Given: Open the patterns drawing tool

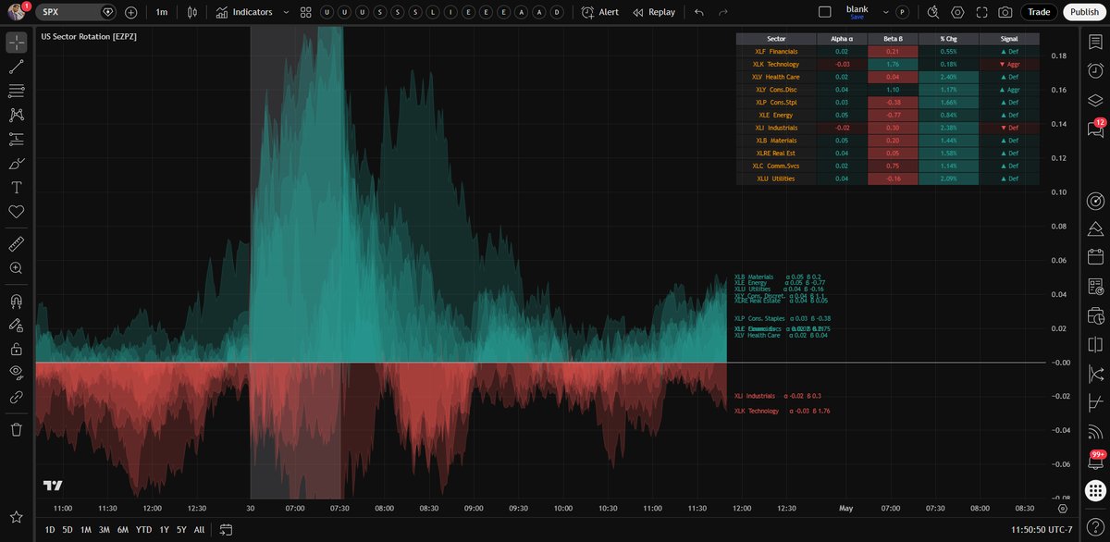Looking at the screenshot, I should 16,115.
